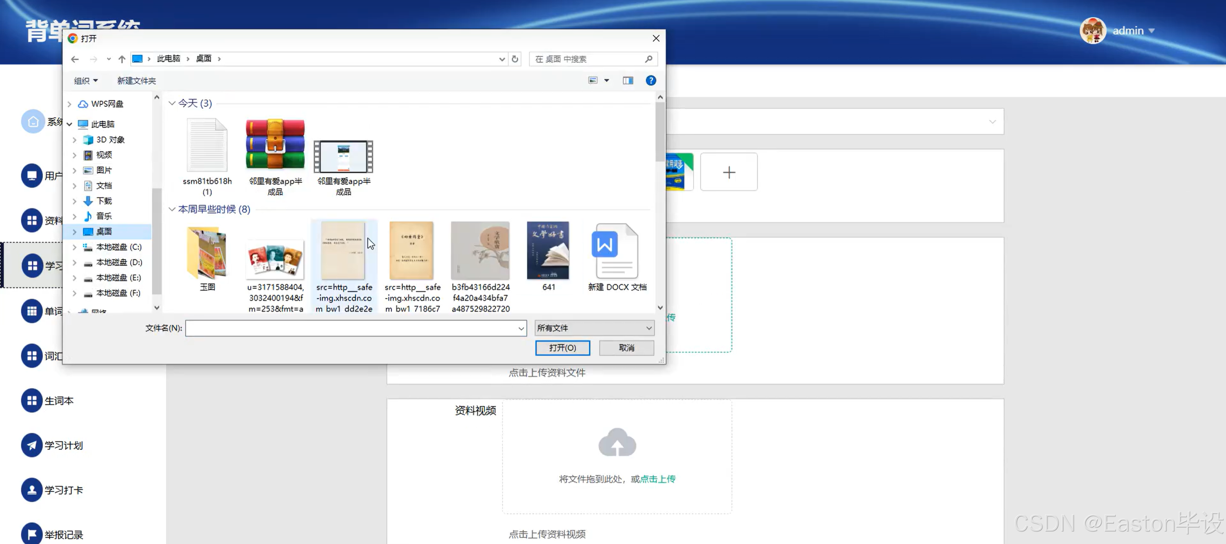This screenshot has height=544, width=1226.
Task: Go back using the dialog back arrow
Action: [75, 59]
